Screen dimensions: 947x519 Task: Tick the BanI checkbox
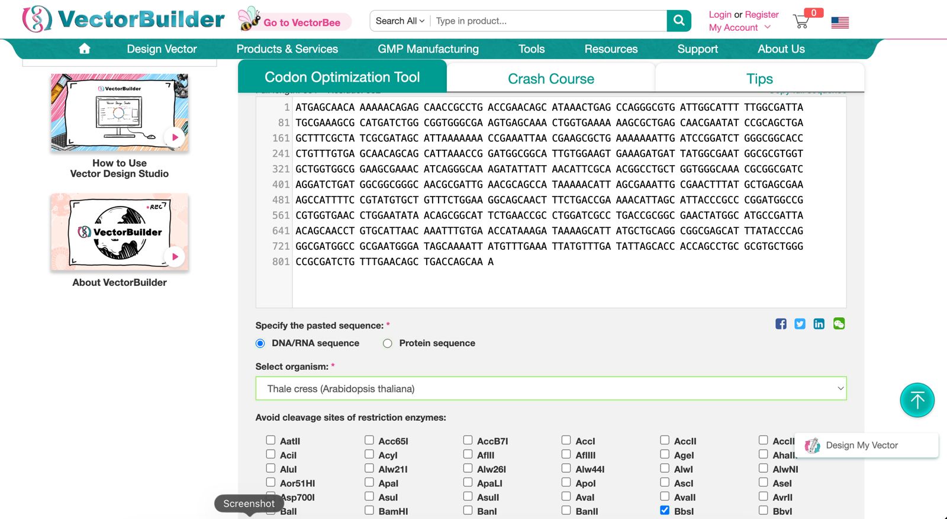tap(468, 510)
